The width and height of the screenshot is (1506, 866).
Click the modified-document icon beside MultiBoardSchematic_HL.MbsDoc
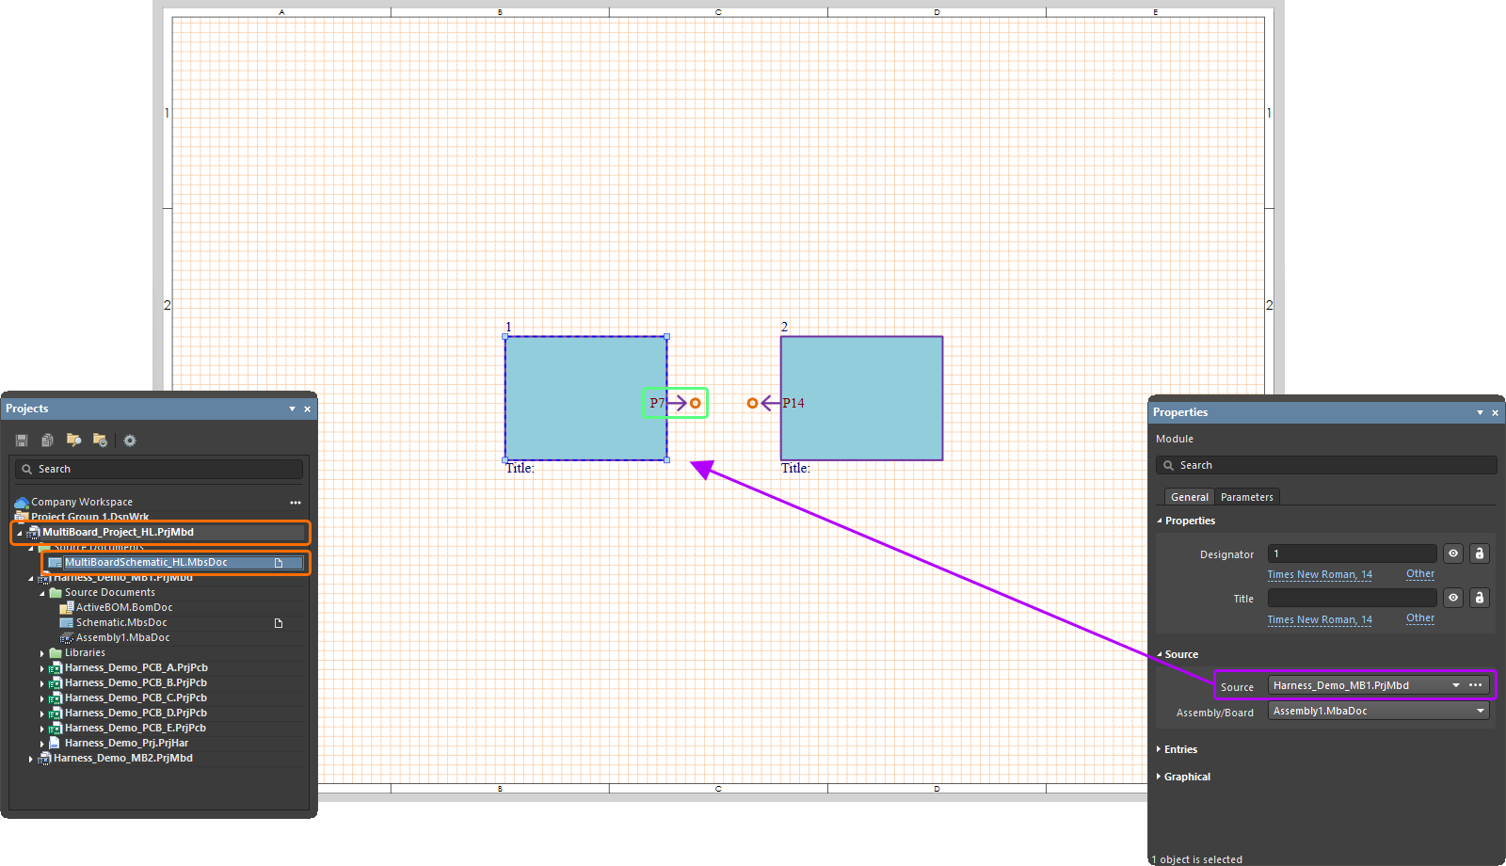(279, 563)
